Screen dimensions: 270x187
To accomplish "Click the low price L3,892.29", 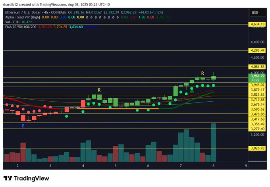I will point(111,12).
